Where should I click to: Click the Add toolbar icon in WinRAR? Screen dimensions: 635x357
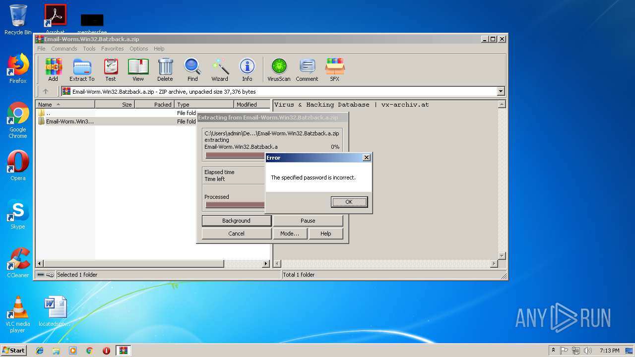pyautogui.click(x=53, y=69)
